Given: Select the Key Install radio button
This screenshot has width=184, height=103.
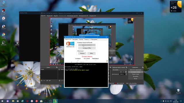Looking at the screenshot, I should click(87, 60).
